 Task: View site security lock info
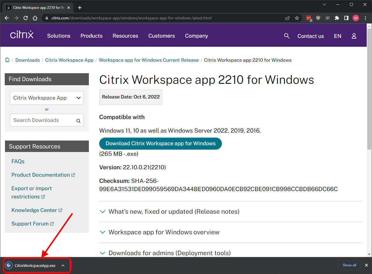46,18
